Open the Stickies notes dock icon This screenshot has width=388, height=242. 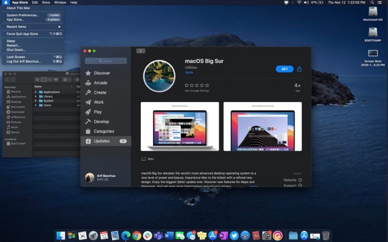tap(202, 235)
